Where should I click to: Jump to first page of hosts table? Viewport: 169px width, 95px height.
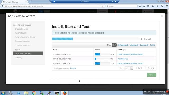pos(145,68)
